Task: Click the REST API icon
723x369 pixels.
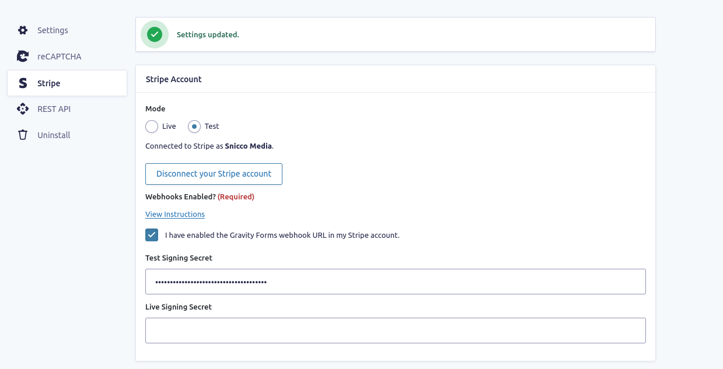Action: [23, 109]
